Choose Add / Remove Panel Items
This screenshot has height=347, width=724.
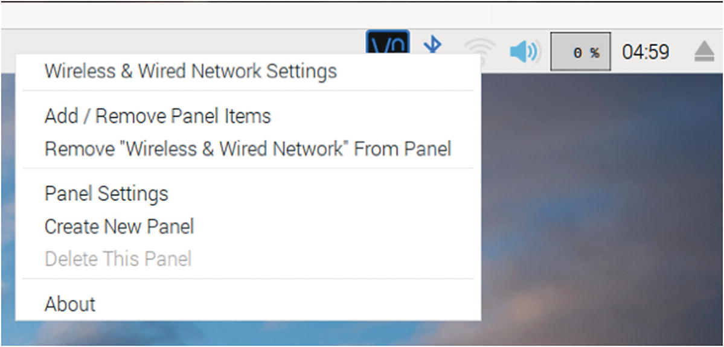158,116
